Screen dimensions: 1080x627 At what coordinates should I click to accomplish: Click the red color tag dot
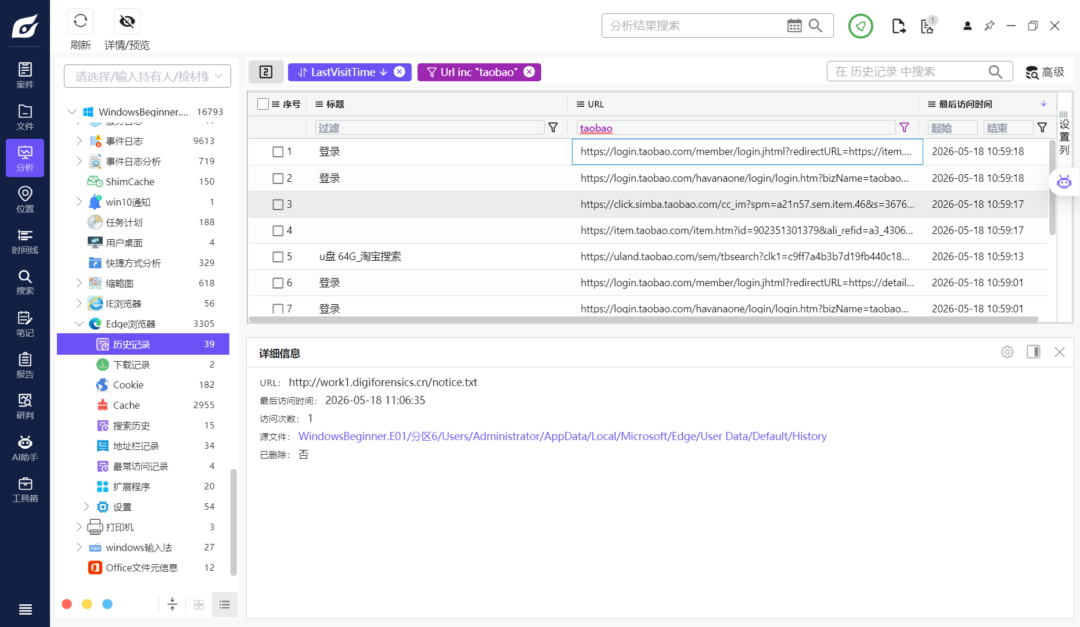tap(67, 604)
